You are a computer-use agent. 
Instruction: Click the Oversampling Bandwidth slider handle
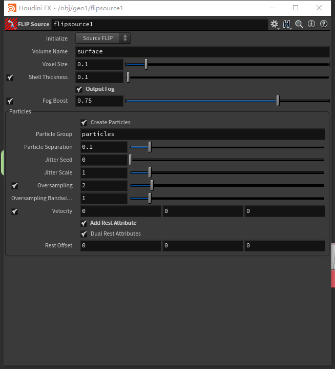click(150, 198)
